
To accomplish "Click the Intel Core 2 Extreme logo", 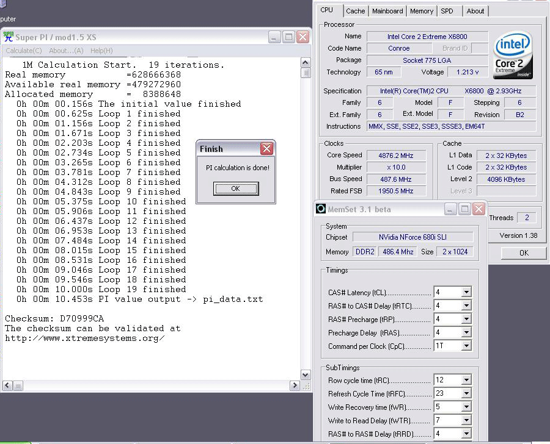I will (x=513, y=56).
